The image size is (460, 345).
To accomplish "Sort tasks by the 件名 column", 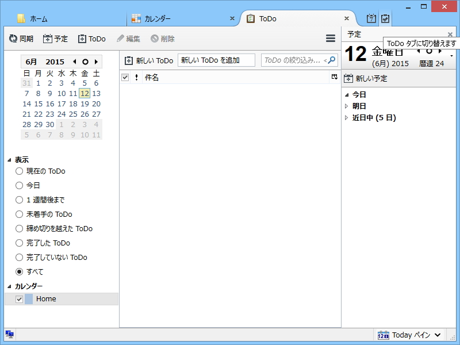I will [236, 78].
